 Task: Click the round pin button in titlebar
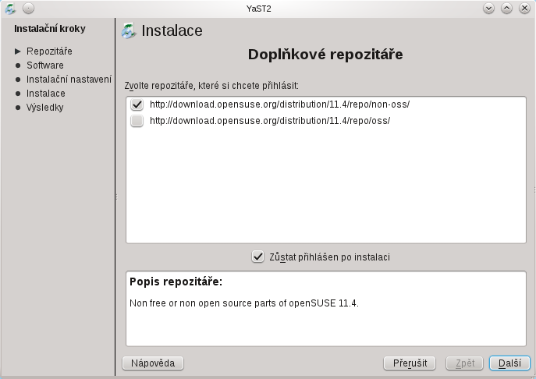(28, 9)
